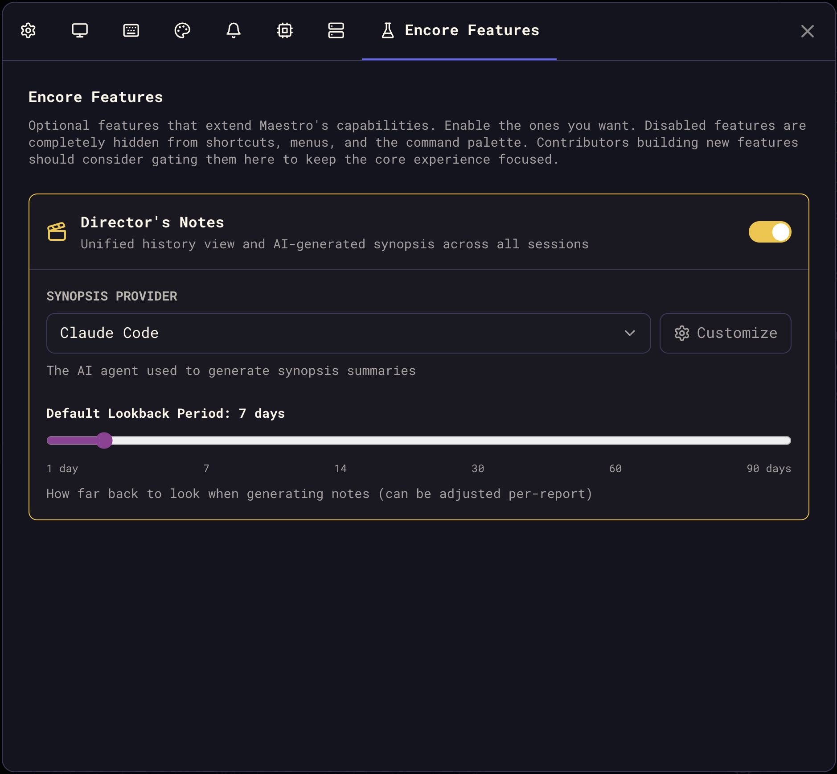
Task: Select the Display settings monitor icon
Action: coord(79,31)
